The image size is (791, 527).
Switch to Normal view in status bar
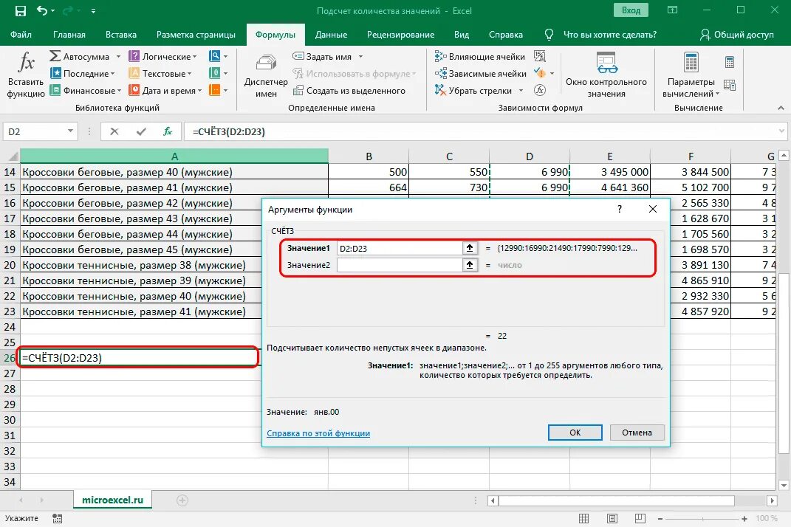click(583, 518)
